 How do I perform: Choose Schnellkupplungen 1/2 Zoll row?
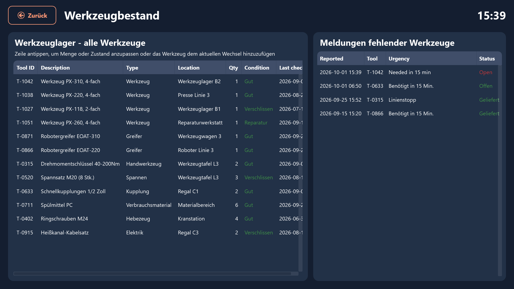tap(158, 191)
